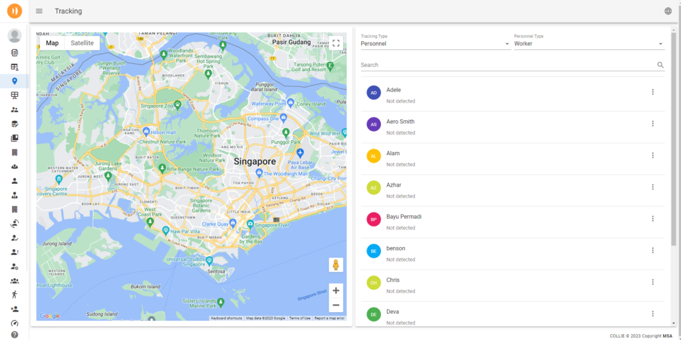Open the options menu for Chris

click(652, 282)
